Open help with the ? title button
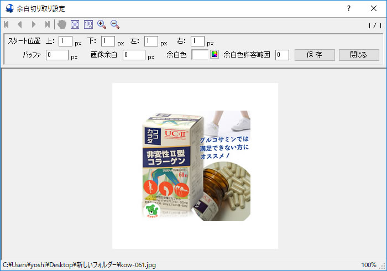Viewport: 387px width, 271px height. pyautogui.click(x=349, y=9)
